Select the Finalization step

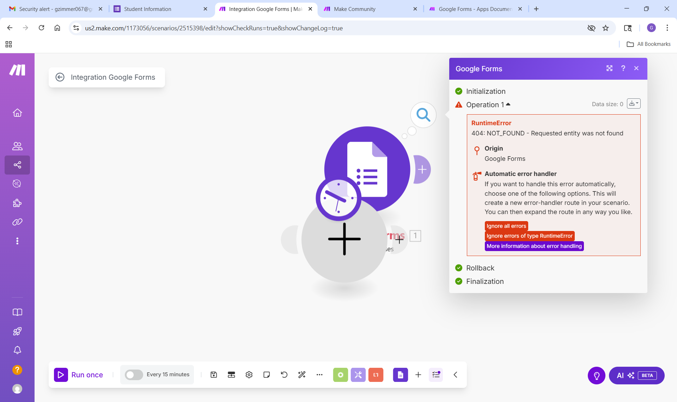[x=485, y=281]
